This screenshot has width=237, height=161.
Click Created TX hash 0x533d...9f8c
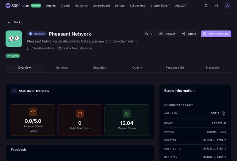tap(213, 148)
